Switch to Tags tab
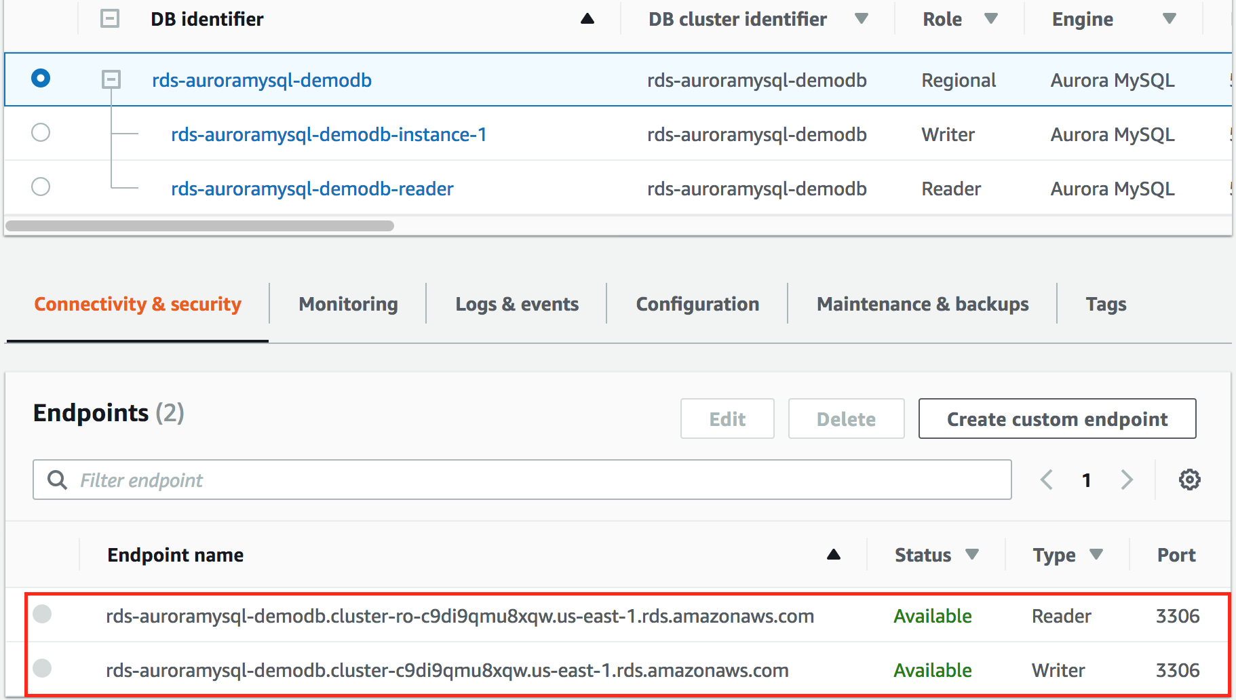 1106,304
